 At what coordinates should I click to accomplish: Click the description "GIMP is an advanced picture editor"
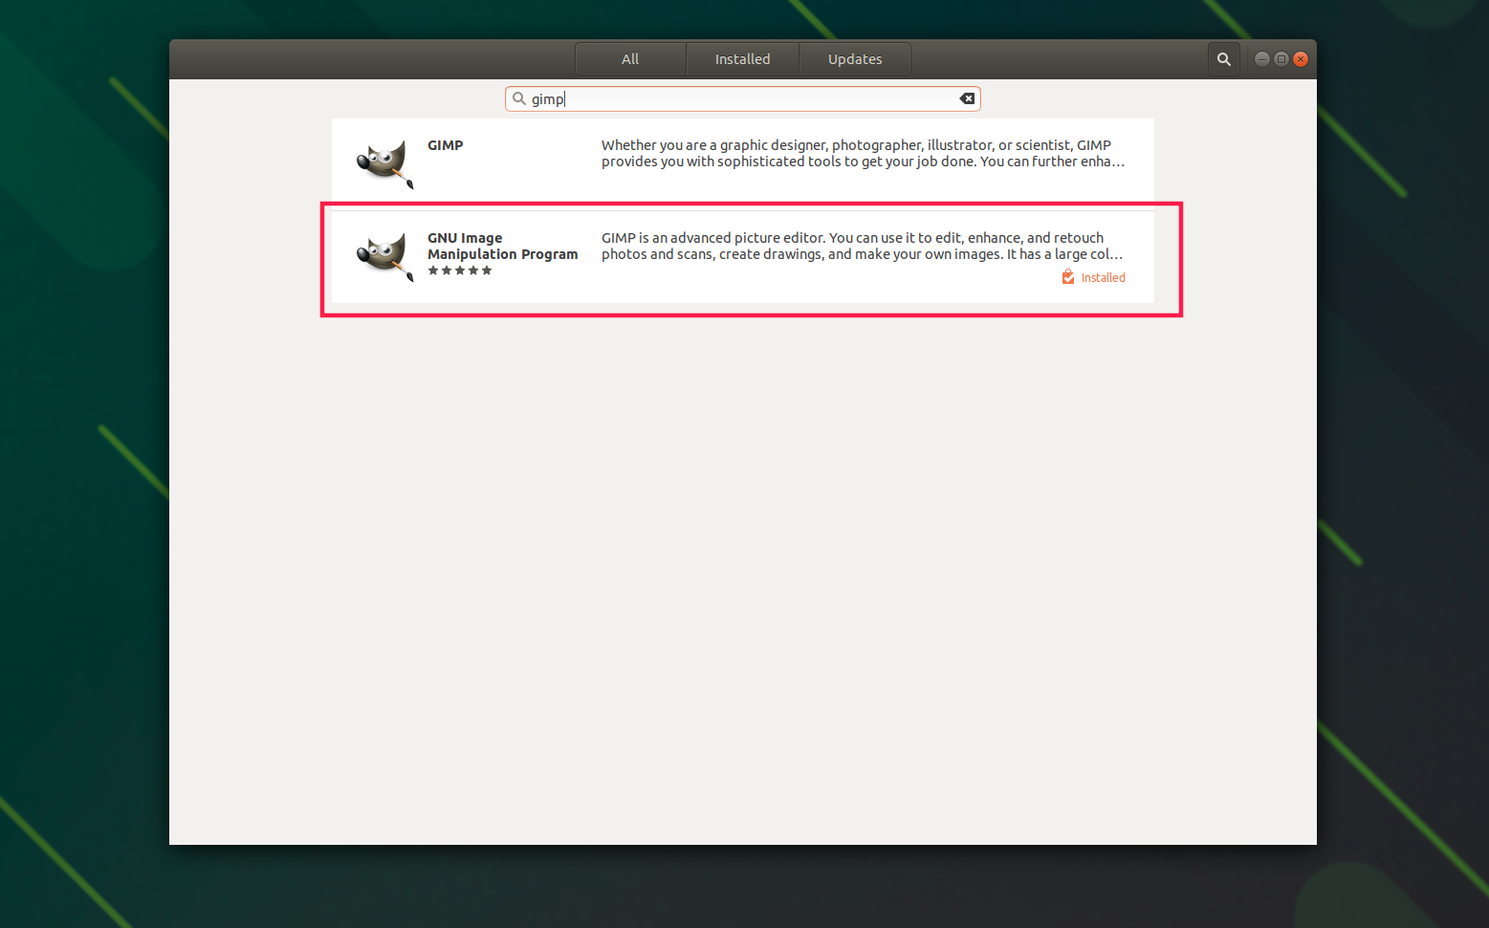(x=861, y=246)
